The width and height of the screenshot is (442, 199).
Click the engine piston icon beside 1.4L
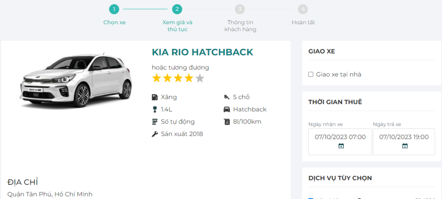click(x=155, y=109)
